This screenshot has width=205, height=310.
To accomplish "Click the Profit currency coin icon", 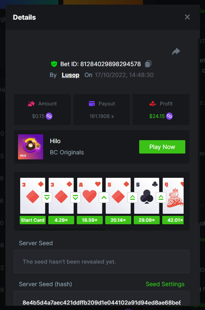I will tap(169, 116).
